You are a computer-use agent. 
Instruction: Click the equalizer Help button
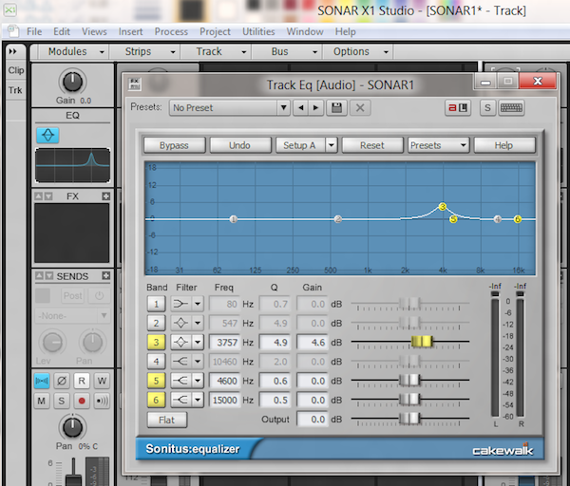(504, 145)
